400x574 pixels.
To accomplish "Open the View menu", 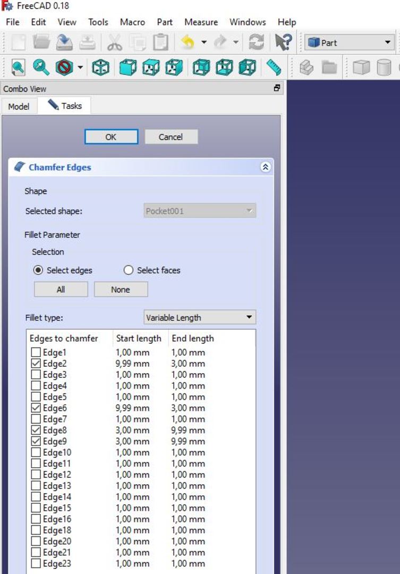I will [x=67, y=22].
